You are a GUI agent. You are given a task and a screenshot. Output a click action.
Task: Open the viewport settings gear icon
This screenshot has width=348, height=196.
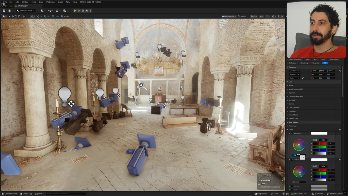[x=274, y=16]
